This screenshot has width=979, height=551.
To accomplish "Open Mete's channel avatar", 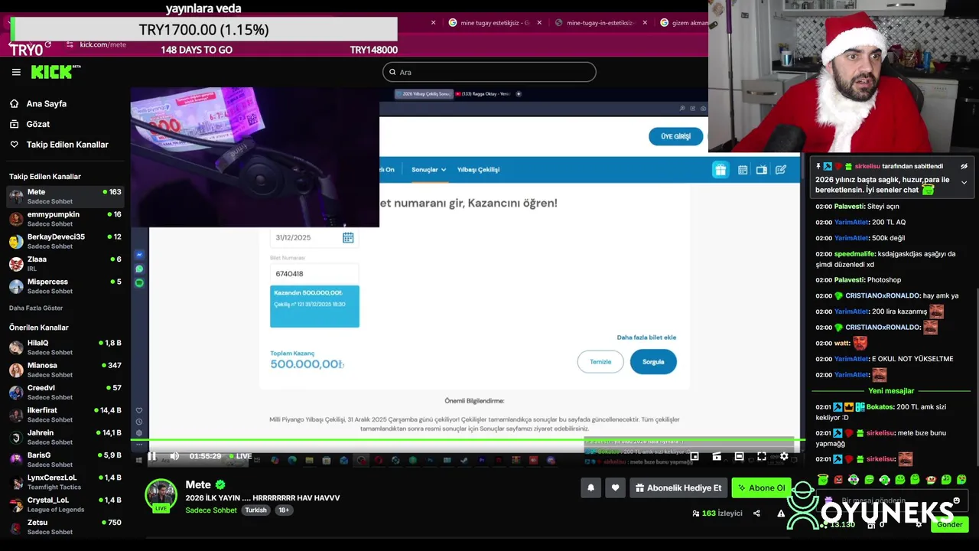I will pos(161,495).
